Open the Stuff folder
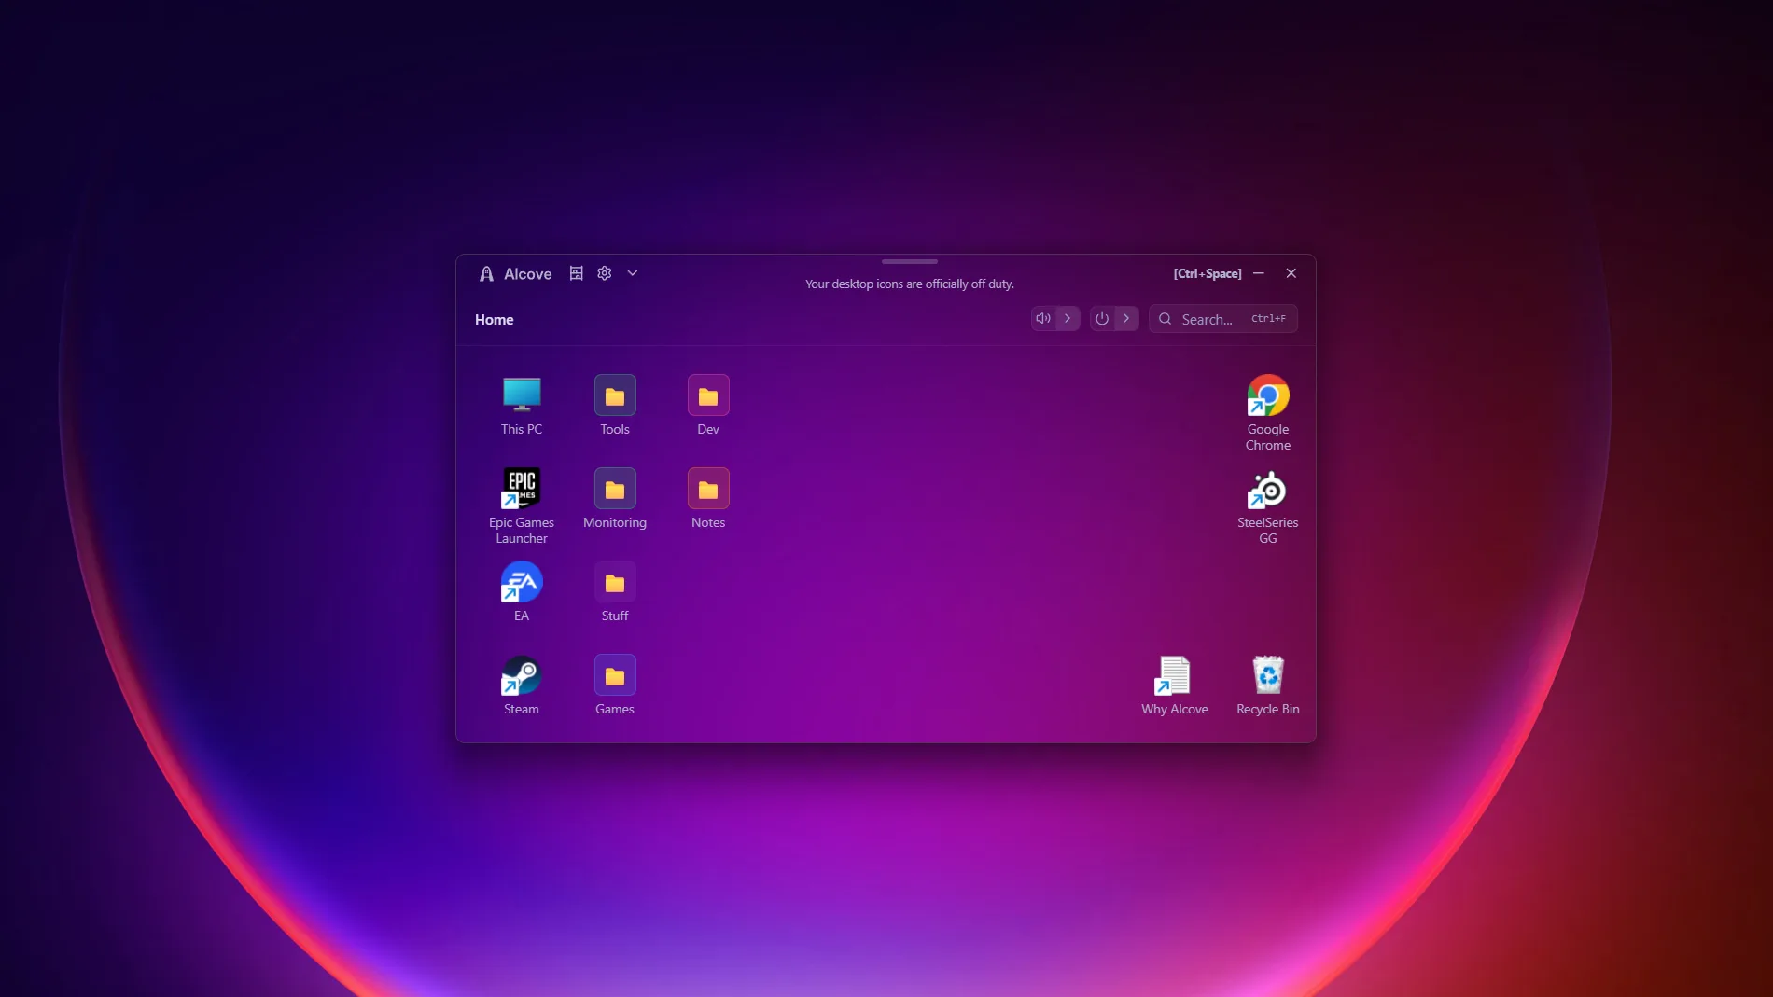This screenshot has width=1773, height=997. coord(615,591)
